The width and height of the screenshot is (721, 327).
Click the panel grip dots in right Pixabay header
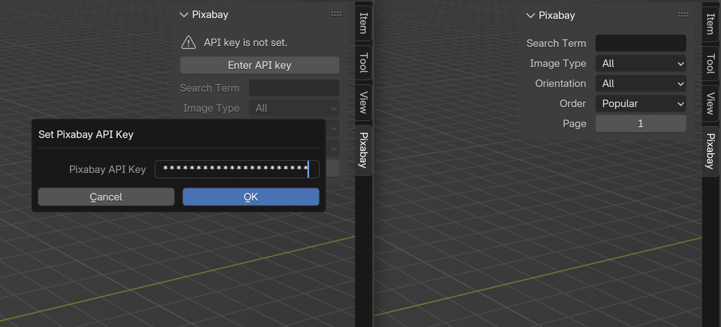(683, 15)
